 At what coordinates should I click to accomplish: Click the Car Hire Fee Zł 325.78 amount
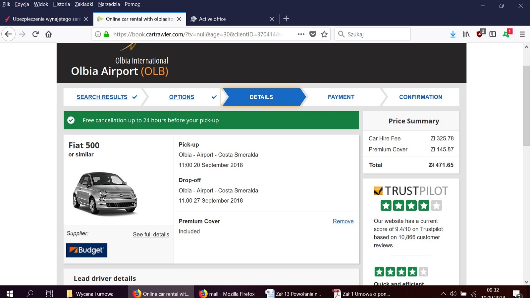click(x=442, y=138)
